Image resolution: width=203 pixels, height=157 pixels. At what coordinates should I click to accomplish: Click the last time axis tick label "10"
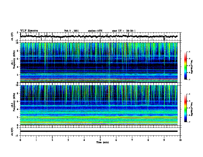click(180, 140)
